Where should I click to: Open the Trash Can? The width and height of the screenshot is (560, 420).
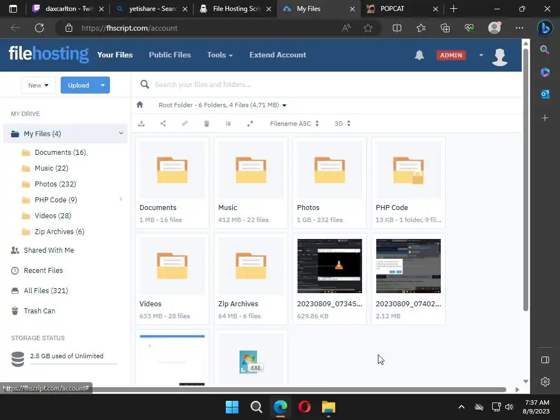tap(39, 311)
